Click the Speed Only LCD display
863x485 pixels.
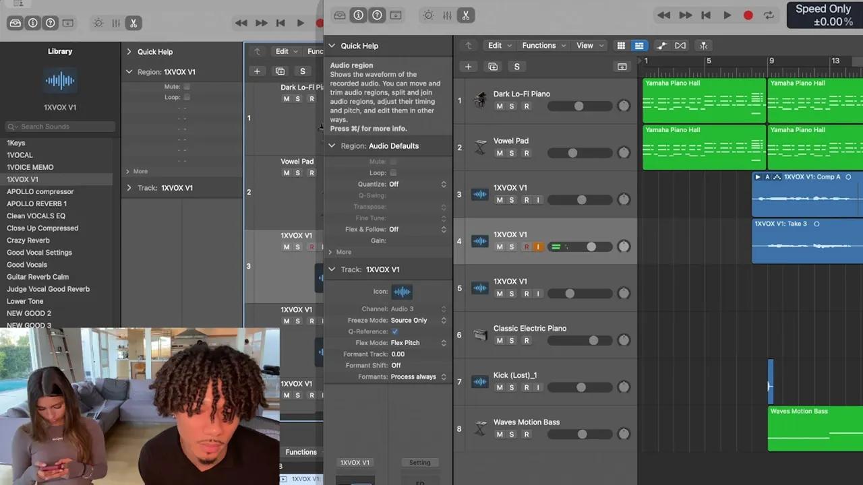click(x=825, y=15)
